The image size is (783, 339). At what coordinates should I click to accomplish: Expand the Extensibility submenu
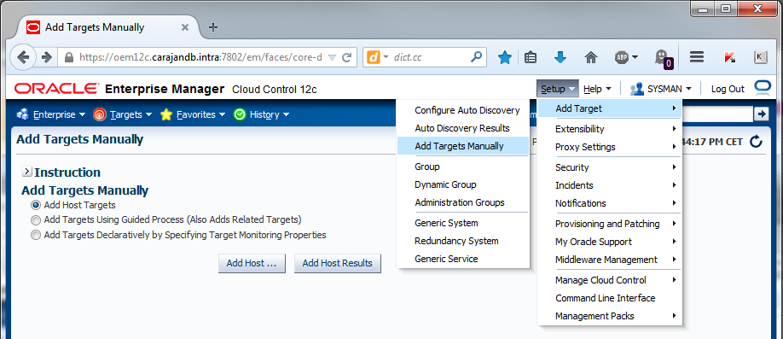pos(610,129)
